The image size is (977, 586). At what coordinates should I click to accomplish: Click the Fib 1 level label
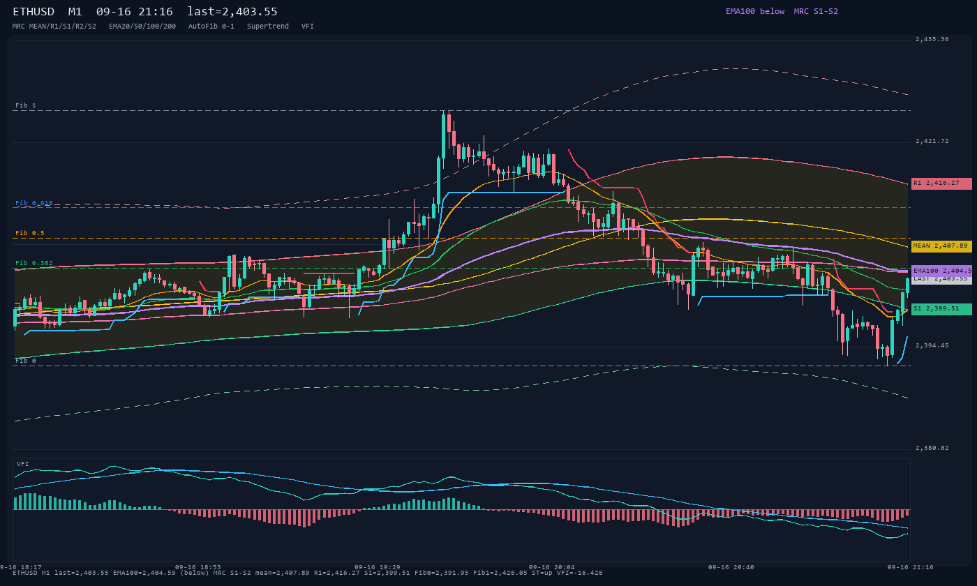pos(25,106)
